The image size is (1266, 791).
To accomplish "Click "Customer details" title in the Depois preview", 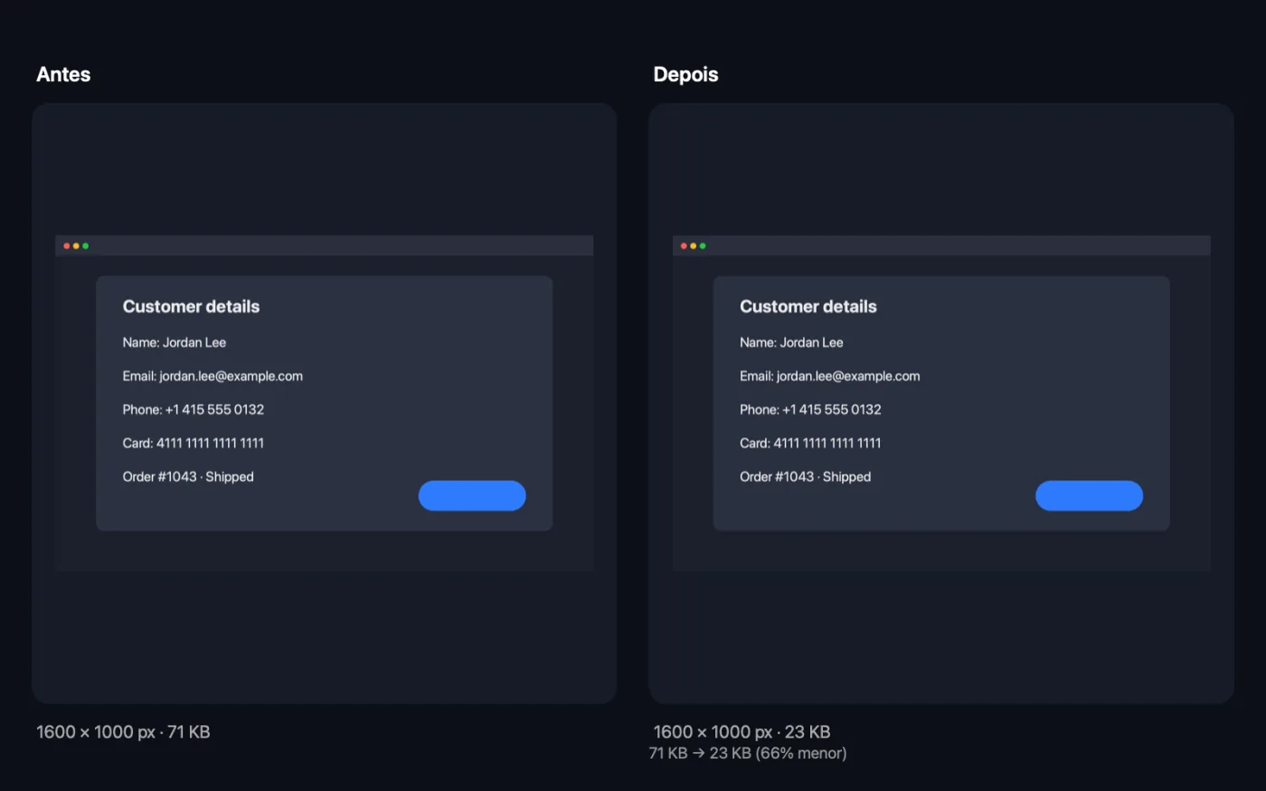I will (808, 306).
